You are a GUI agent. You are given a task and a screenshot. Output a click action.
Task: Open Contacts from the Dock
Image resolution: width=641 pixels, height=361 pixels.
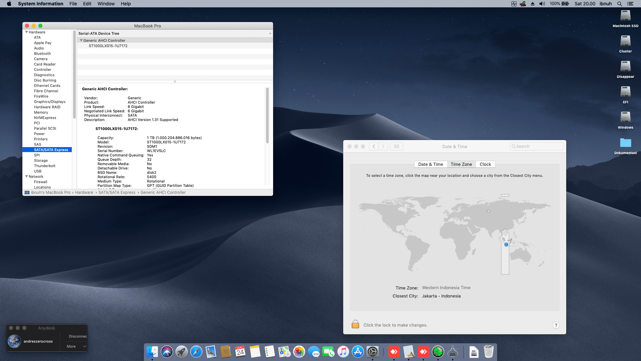tap(226, 352)
